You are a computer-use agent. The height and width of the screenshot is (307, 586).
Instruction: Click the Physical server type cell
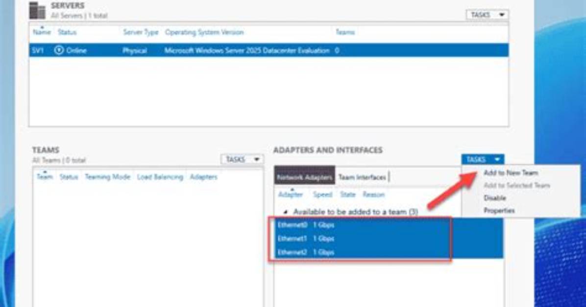click(135, 50)
